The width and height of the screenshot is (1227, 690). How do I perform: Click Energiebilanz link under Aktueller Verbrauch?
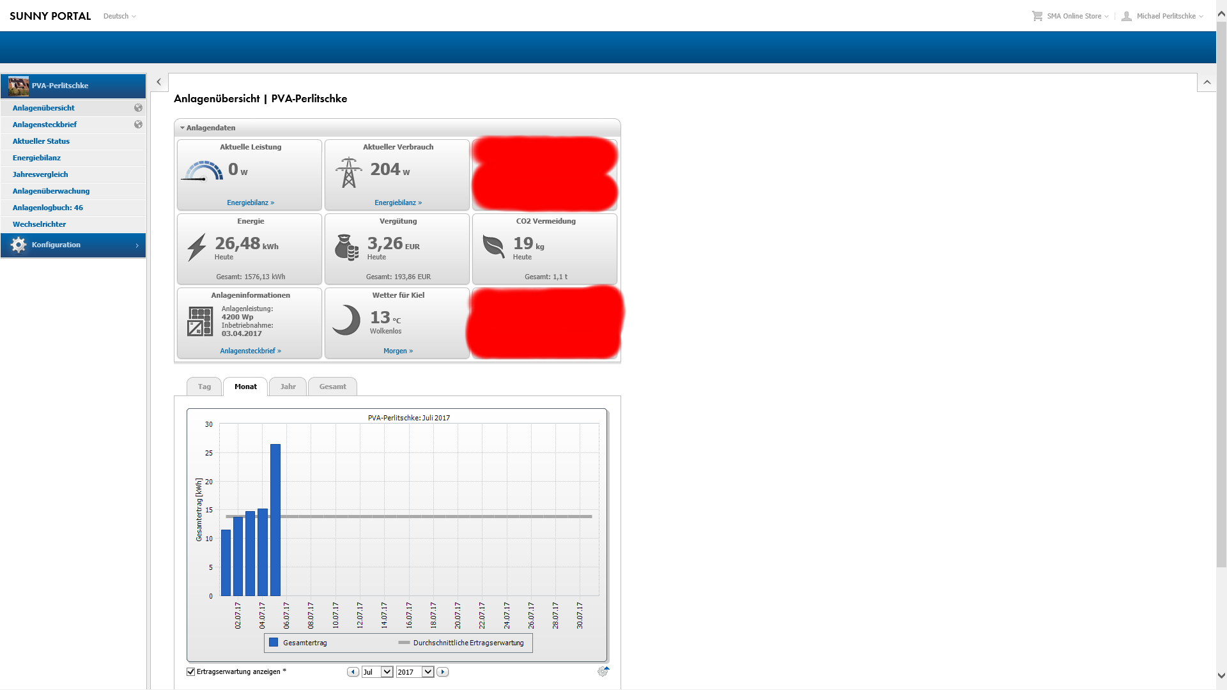click(x=398, y=203)
